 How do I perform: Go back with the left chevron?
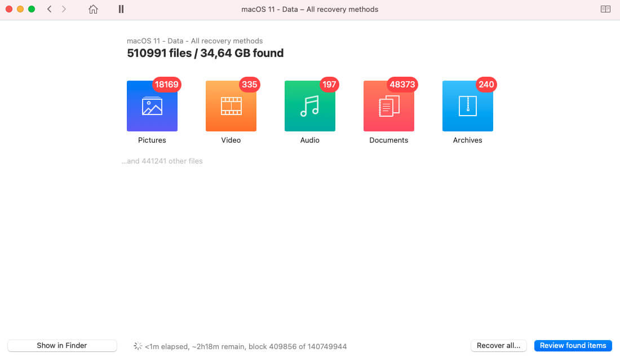pyautogui.click(x=50, y=9)
